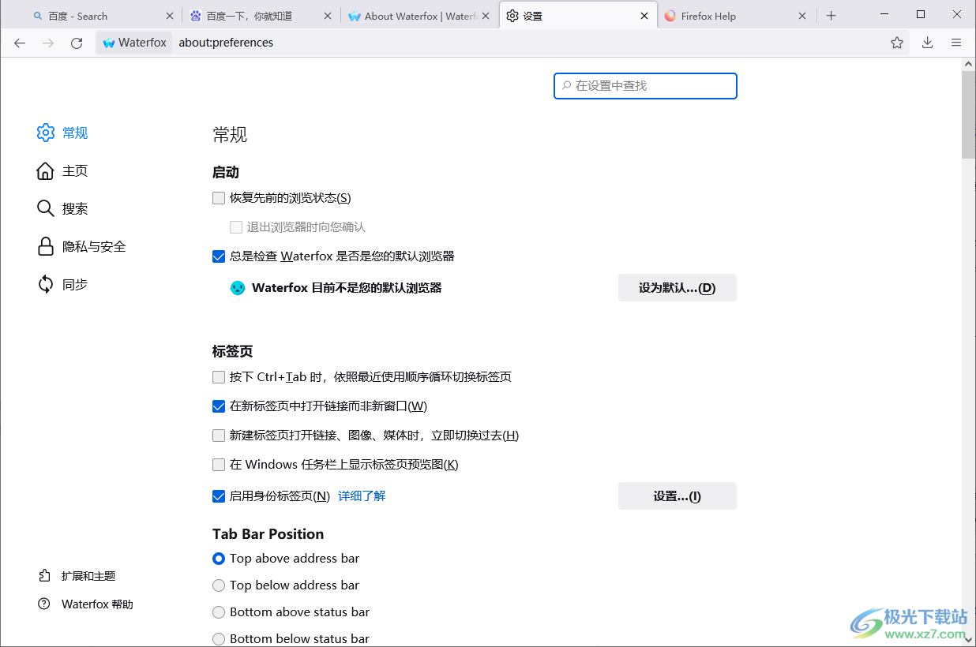Open the 同步 settings category
This screenshot has width=976, height=647.
75,284
